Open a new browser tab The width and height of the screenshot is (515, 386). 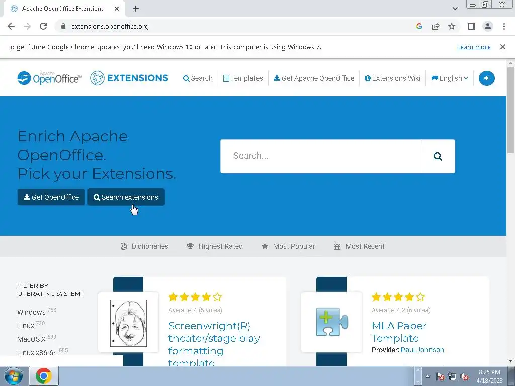pyautogui.click(x=136, y=9)
